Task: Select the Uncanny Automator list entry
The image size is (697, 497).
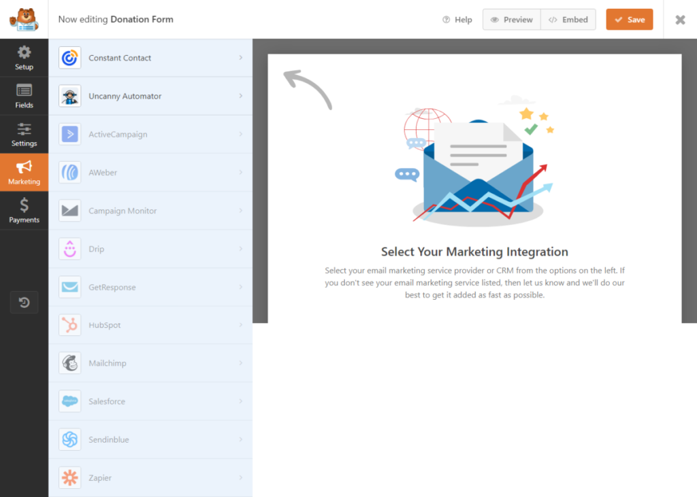Action: click(x=151, y=96)
